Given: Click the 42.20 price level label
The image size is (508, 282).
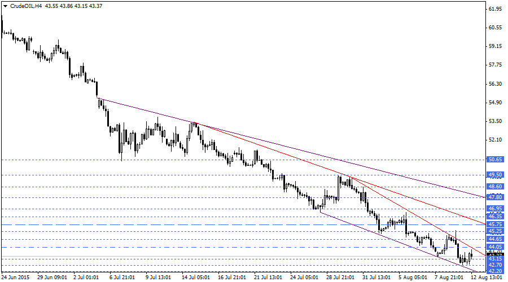Looking at the screenshot, I should click(x=495, y=271).
